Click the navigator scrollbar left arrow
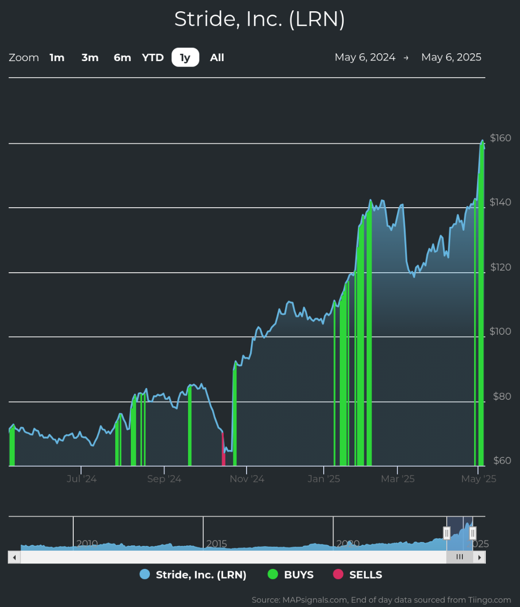This screenshot has height=607, width=520. coord(14,557)
